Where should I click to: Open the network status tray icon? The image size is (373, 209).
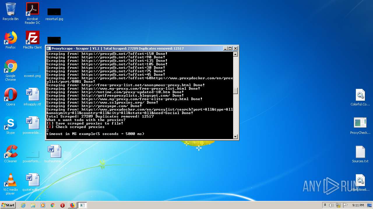pyautogui.click(x=338, y=205)
